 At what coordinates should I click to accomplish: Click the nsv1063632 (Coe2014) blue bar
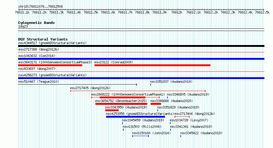(141, 59)
